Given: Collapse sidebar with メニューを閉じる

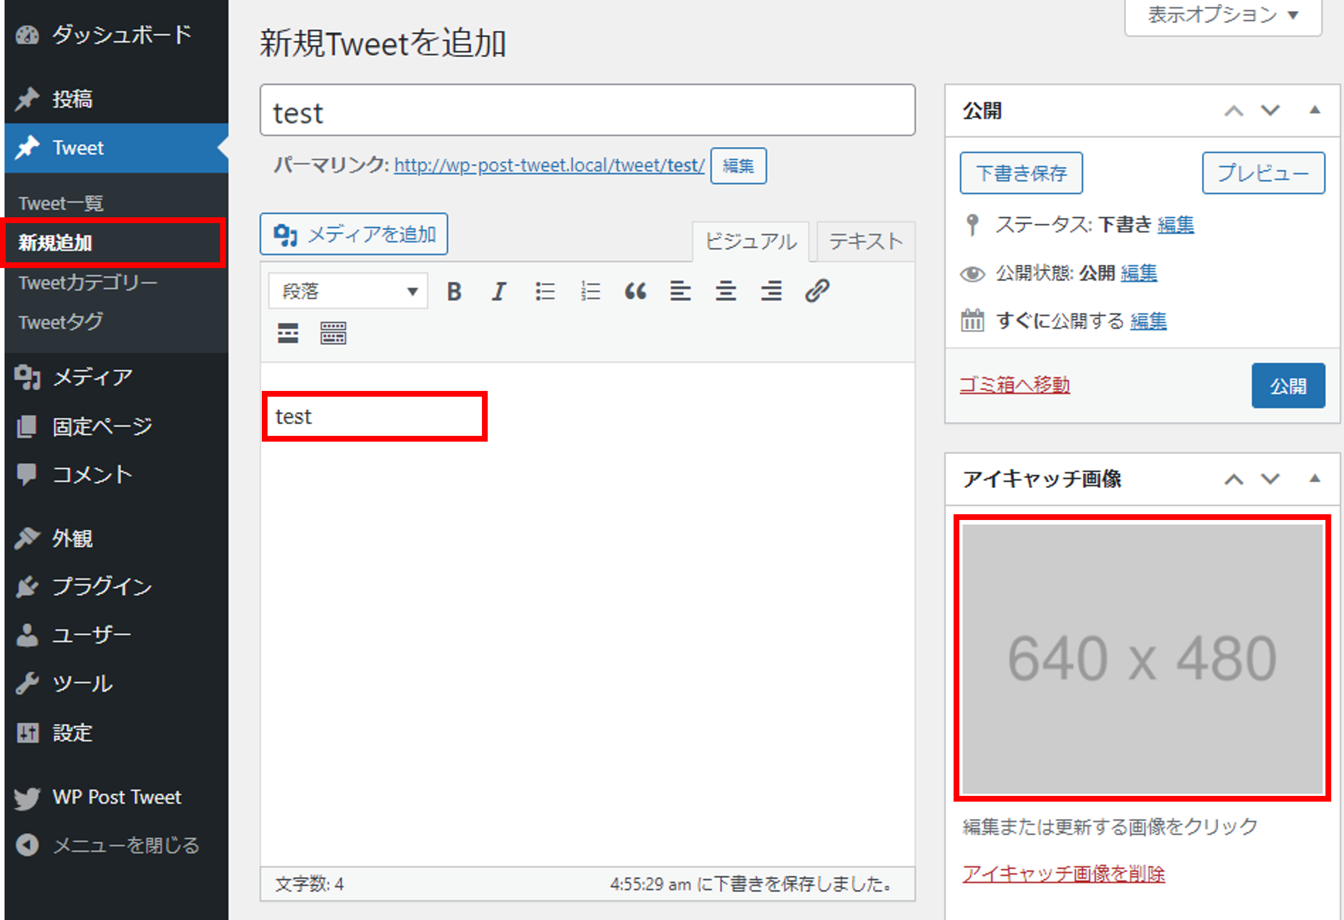Looking at the screenshot, I should pyautogui.click(x=116, y=845).
